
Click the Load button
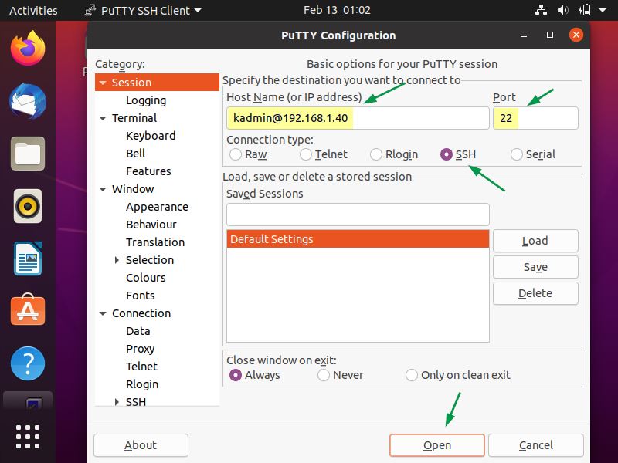(x=535, y=241)
